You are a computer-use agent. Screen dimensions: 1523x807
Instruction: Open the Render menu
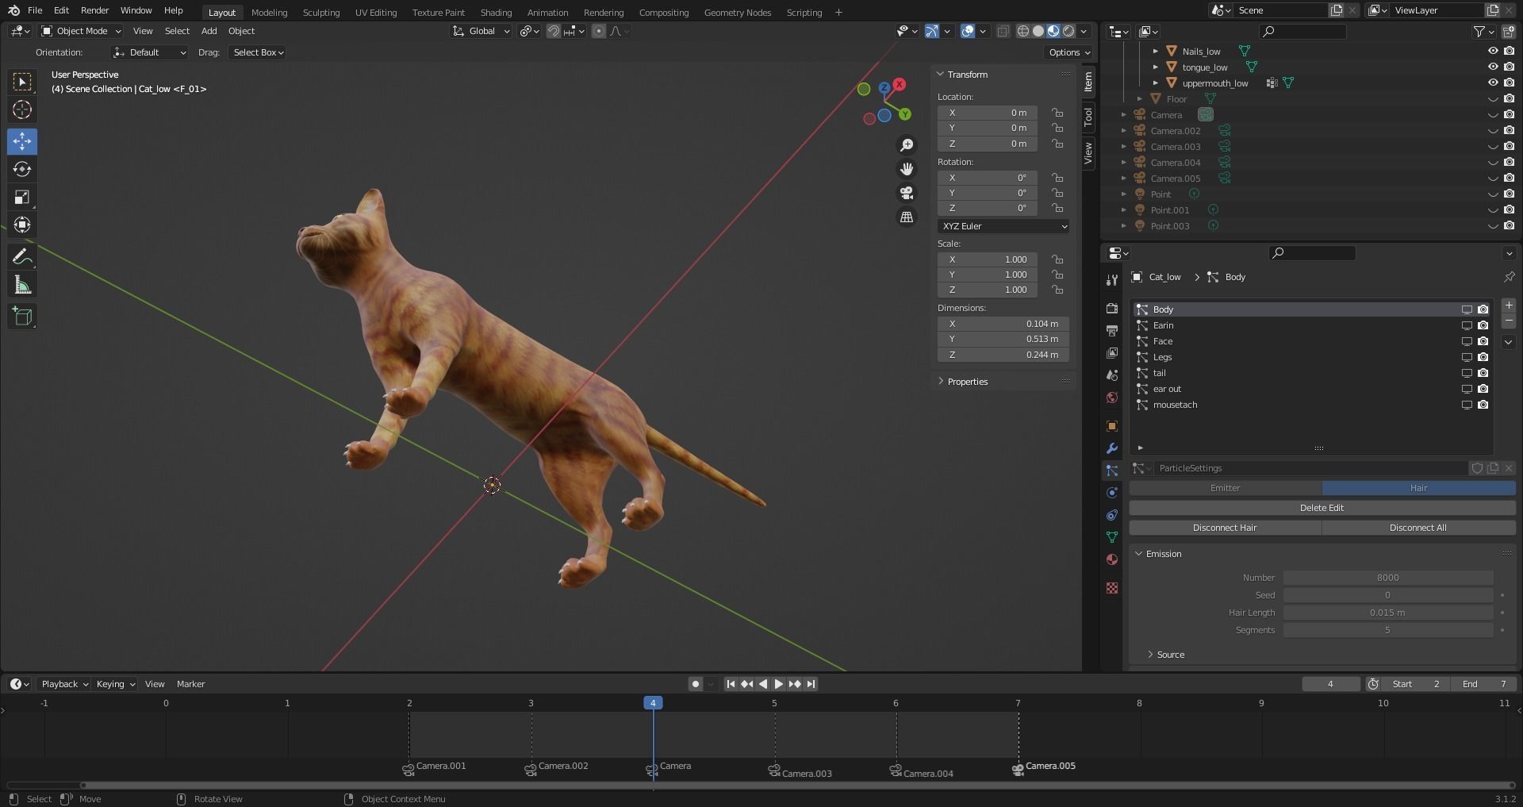pyautogui.click(x=94, y=10)
